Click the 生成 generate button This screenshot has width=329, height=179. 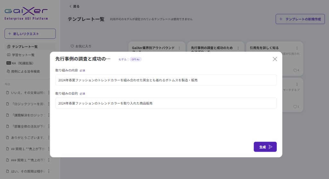coord(265,147)
